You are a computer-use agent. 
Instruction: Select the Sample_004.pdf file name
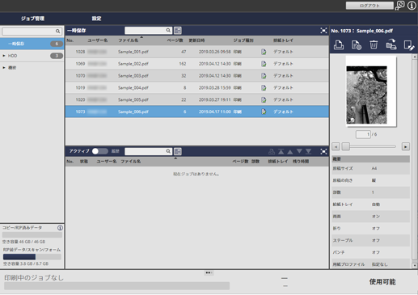tap(133, 88)
